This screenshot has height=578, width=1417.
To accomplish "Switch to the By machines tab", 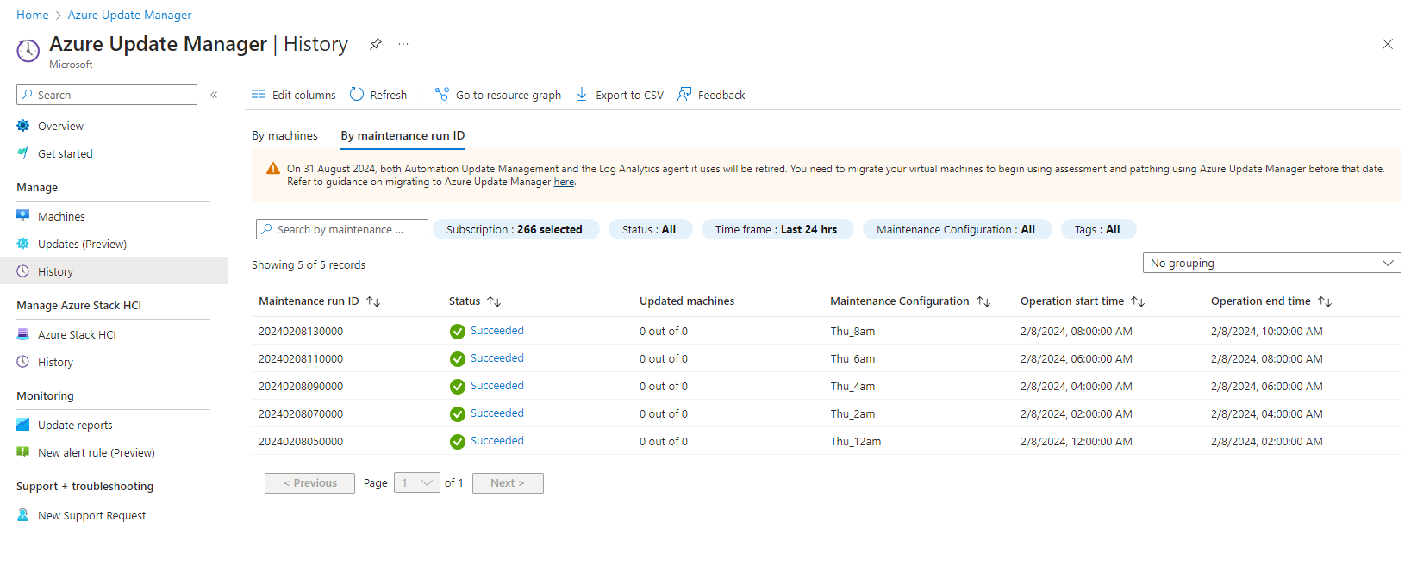I will [284, 135].
